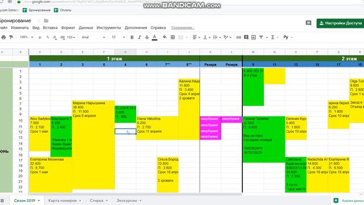The width and height of the screenshot is (364, 205).
Task: Select the Марина Нарышкина booking cell
Action: point(93,145)
